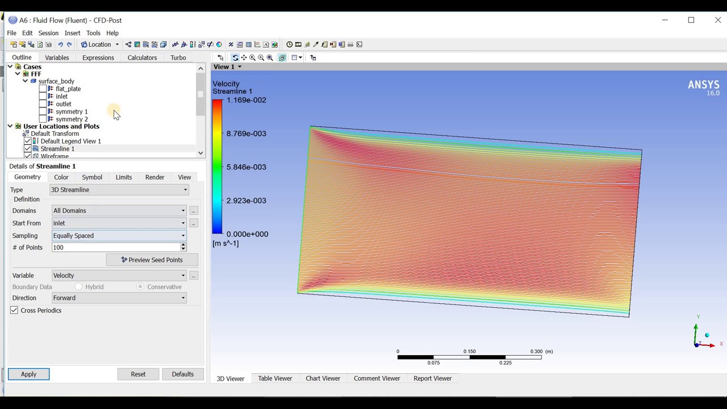This screenshot has height=409, width=727.
Task: Select the Hybrid radio button
Action: 78,287
